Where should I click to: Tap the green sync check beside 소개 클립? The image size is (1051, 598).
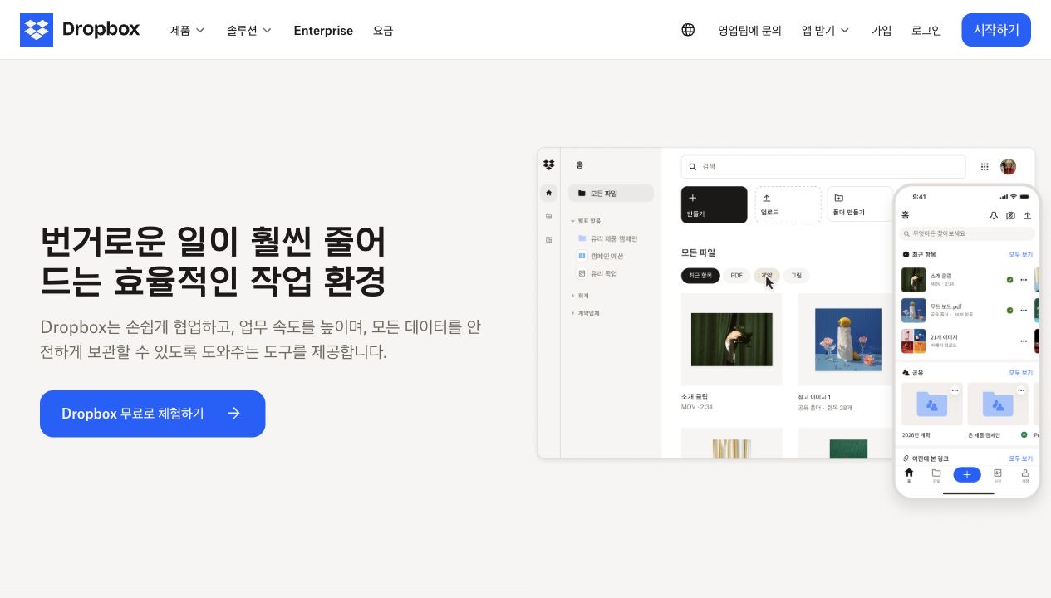[x=1009, y=280]
